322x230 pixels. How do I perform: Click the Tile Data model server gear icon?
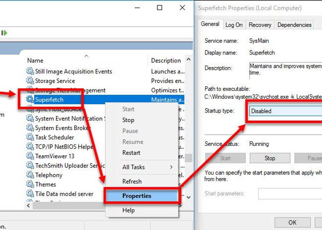[x=30, y=194]
